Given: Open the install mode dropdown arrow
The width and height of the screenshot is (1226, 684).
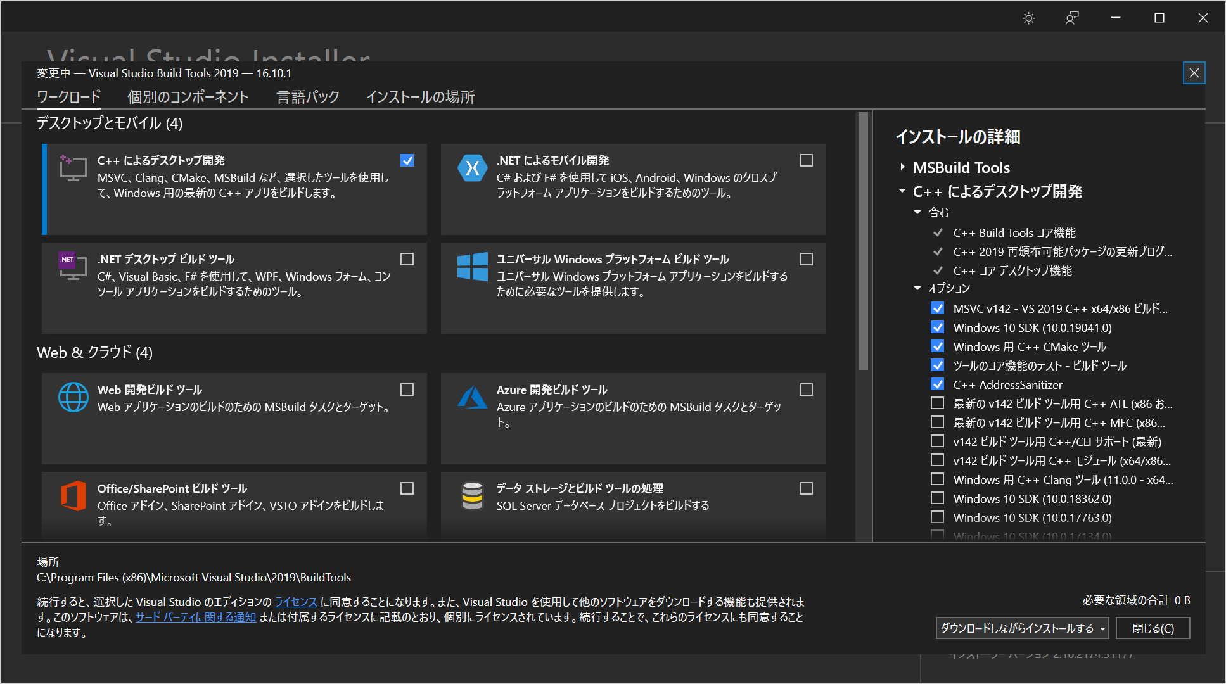Looking at the screenshot, I should click(1102, 628).
